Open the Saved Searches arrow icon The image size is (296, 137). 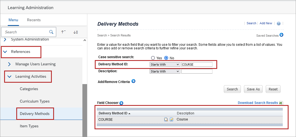[x=281, y=35]
